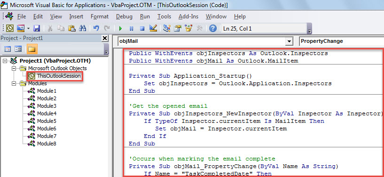Click View Code icon in Project pane
This screenshot has width=384, height=177.
(8, 49)
